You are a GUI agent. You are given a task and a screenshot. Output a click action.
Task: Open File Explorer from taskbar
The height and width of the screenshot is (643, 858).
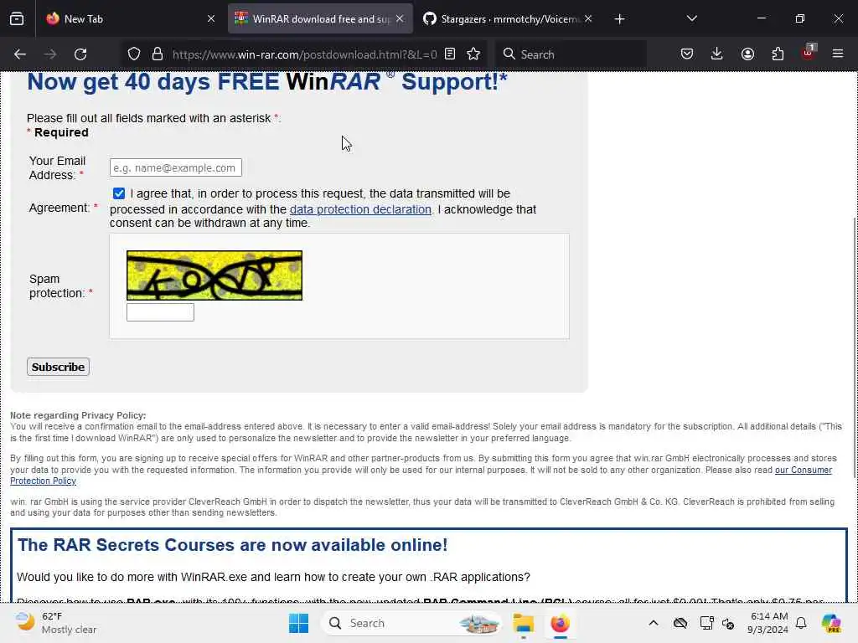[524, 623]
